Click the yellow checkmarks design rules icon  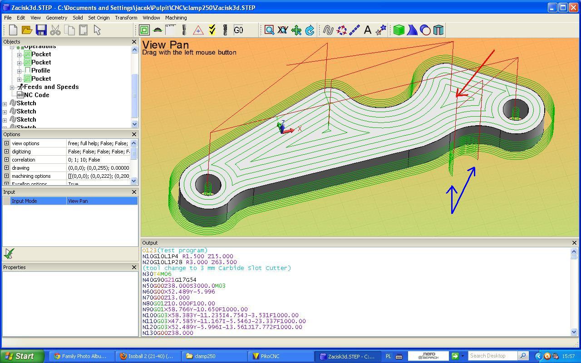click(x=212, y=30)
